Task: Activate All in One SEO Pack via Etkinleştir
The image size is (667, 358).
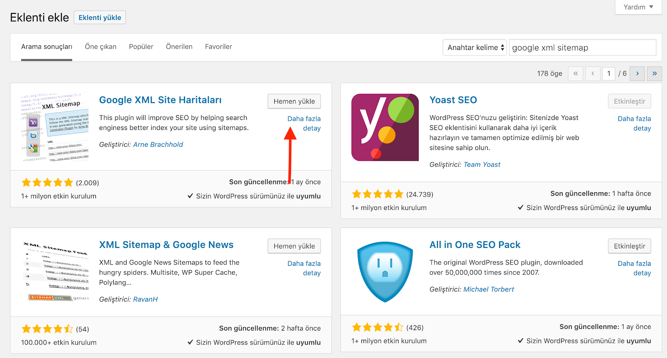Action: pos(629,246)
